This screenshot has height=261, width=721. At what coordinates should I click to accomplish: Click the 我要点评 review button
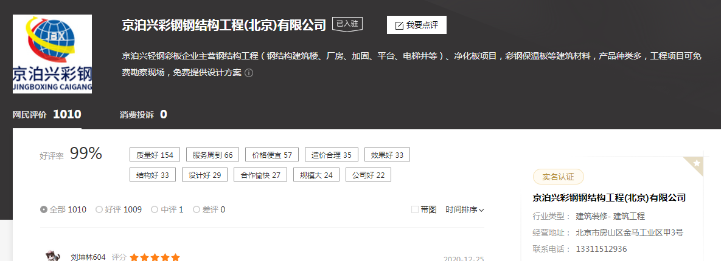[417, 25]
